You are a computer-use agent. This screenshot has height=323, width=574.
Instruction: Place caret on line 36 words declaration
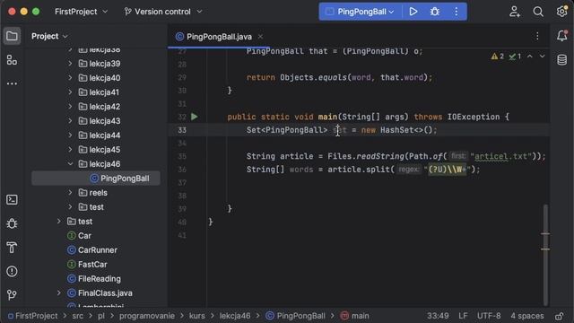click(x=301, y=170)
